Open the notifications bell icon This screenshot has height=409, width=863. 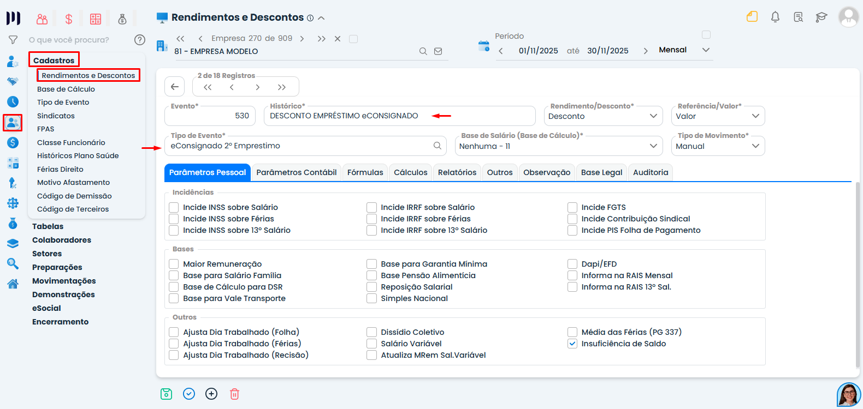pyautogui.click(x=775, y=17)
